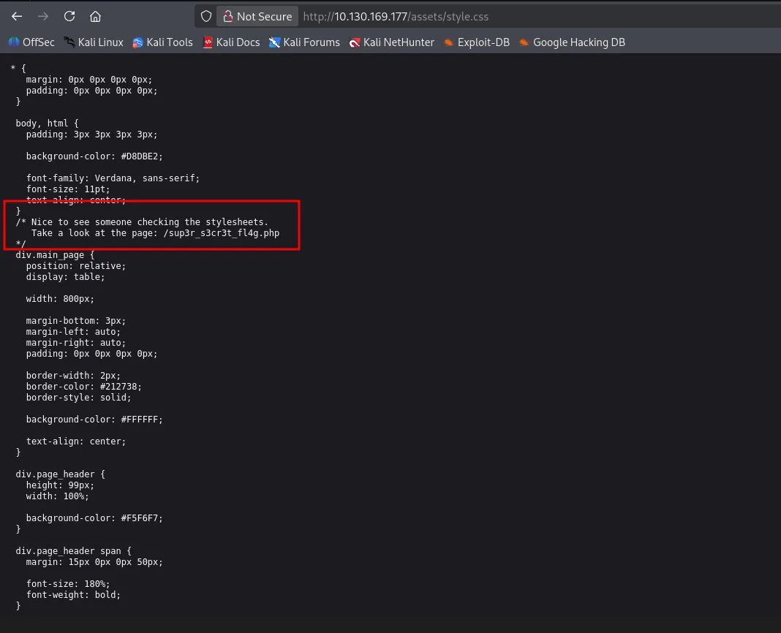Click the browser Forward arrow
Viewport: 781px width, 633px height.
[43, 16]
